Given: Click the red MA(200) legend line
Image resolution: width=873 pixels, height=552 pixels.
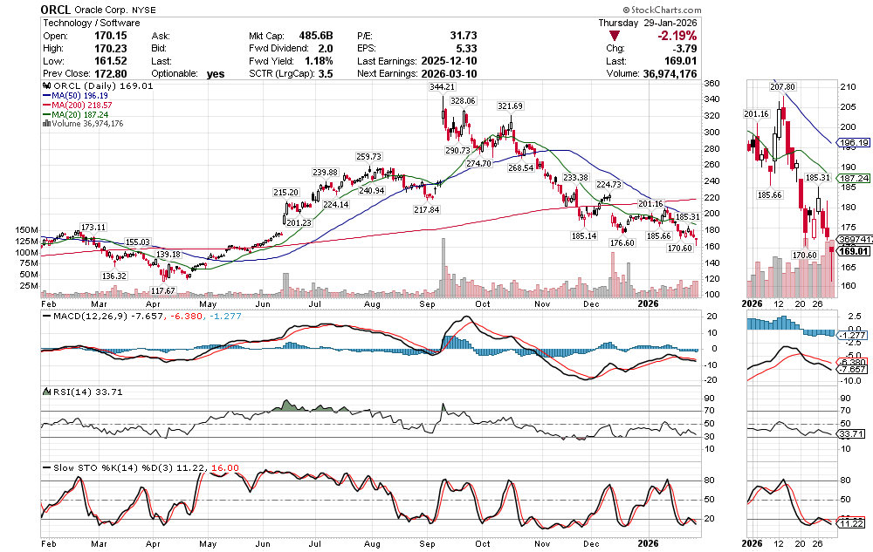Looking at the screenshot, I should [46, 105].
